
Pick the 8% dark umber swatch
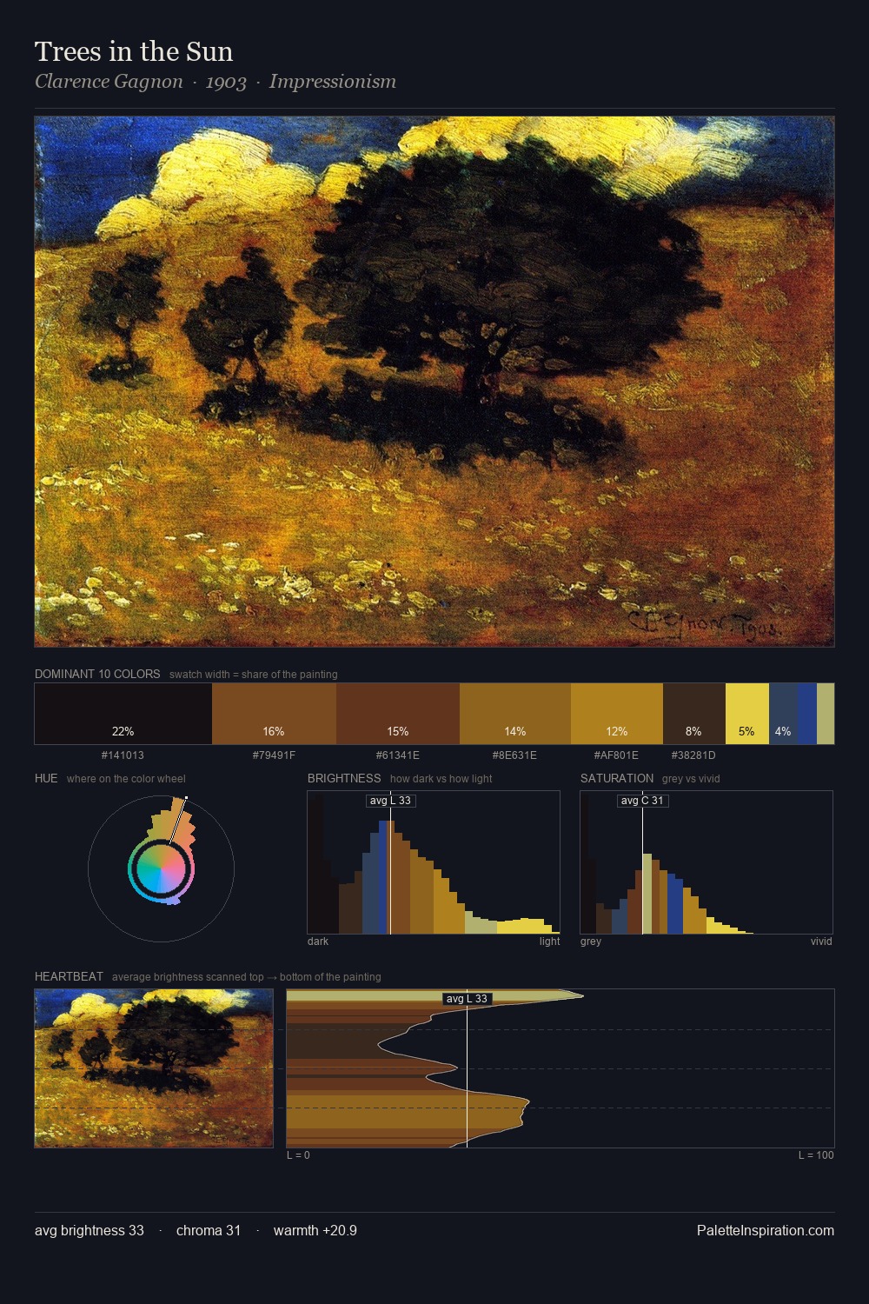coord(694,714)
